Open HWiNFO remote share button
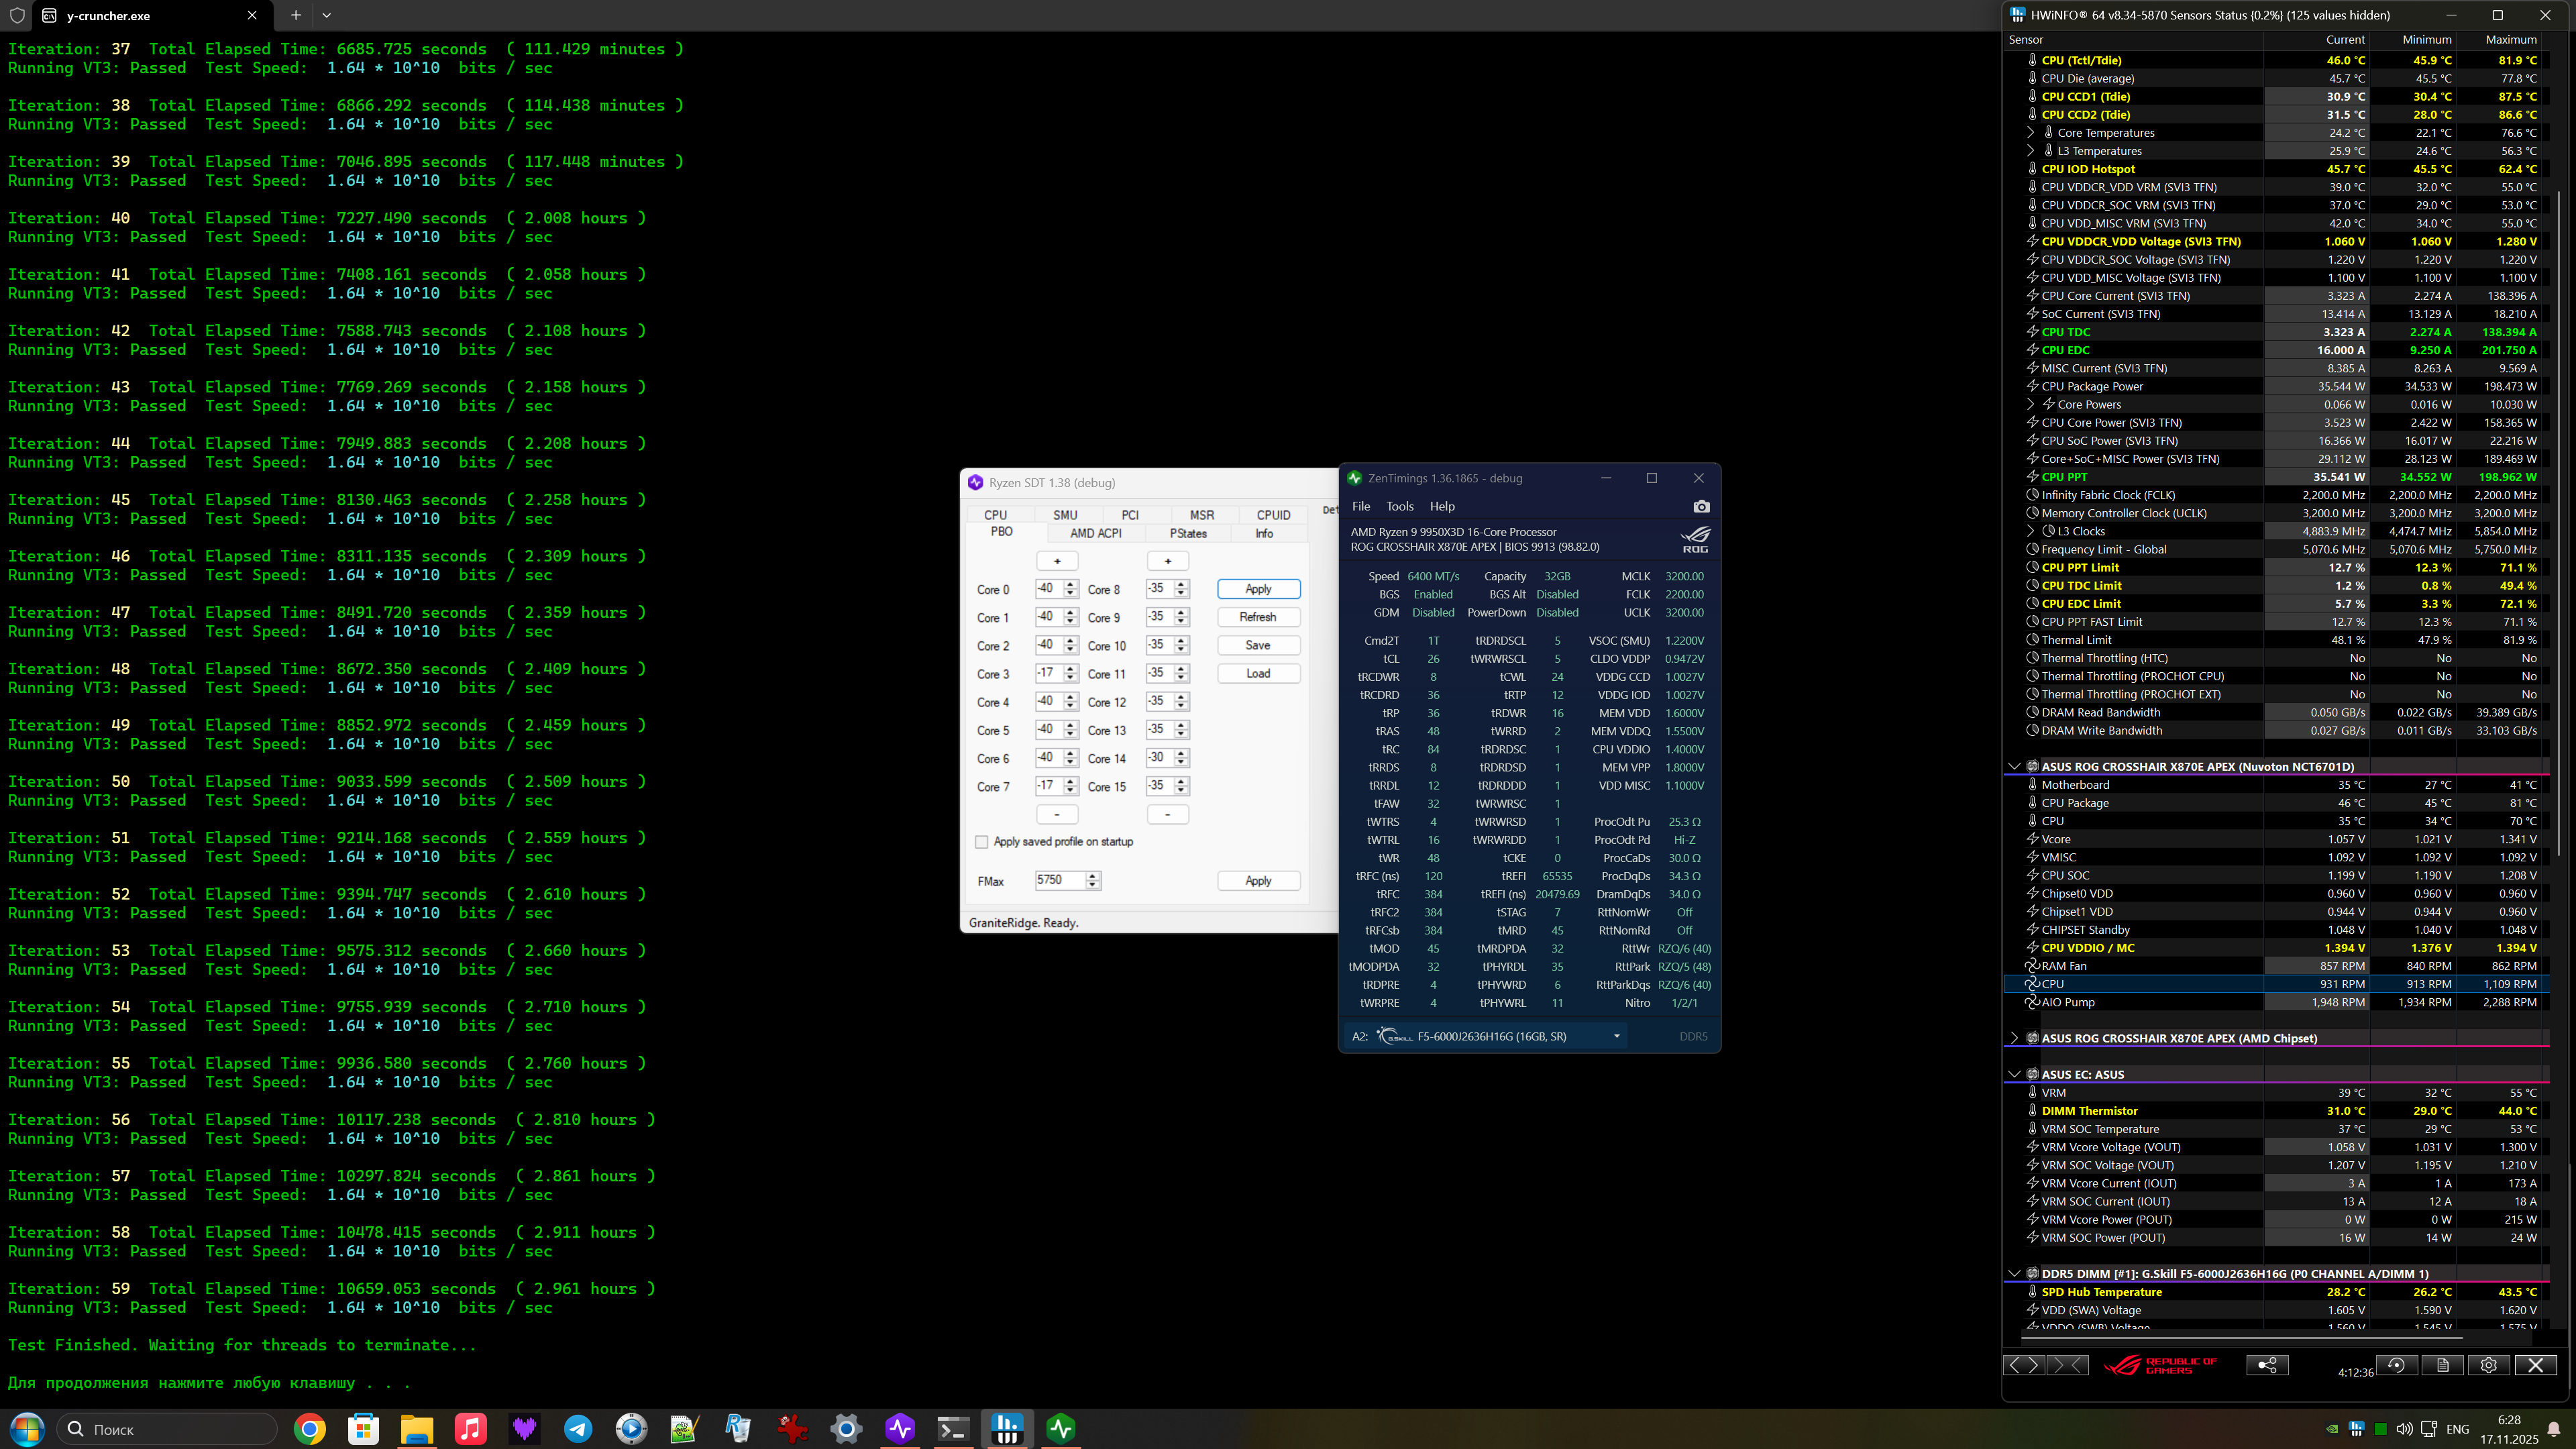Viewport: 2576px width, 1449px height. pos(2267,1365)
